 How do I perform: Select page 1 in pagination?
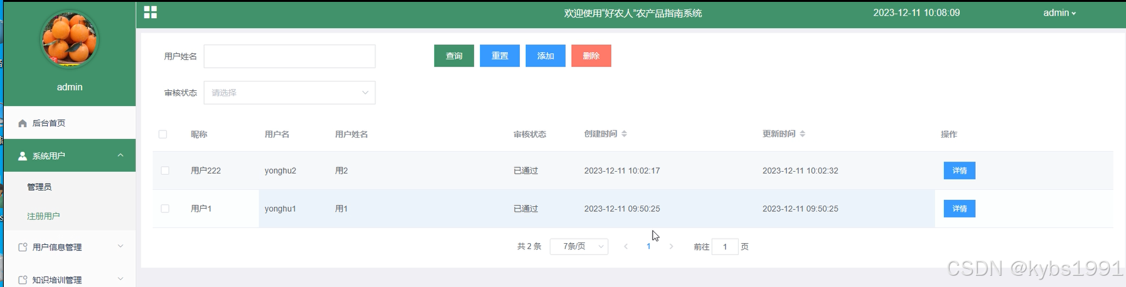(648, 246)
